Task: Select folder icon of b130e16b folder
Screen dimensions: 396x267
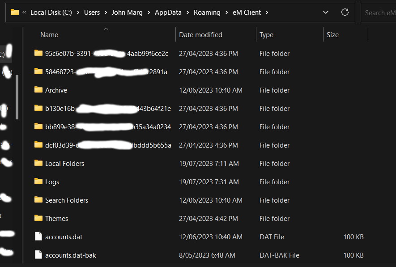Action: pyautogui.click(x=38, y=108)
